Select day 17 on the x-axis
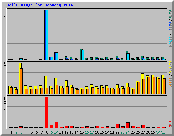 (92, 132)
